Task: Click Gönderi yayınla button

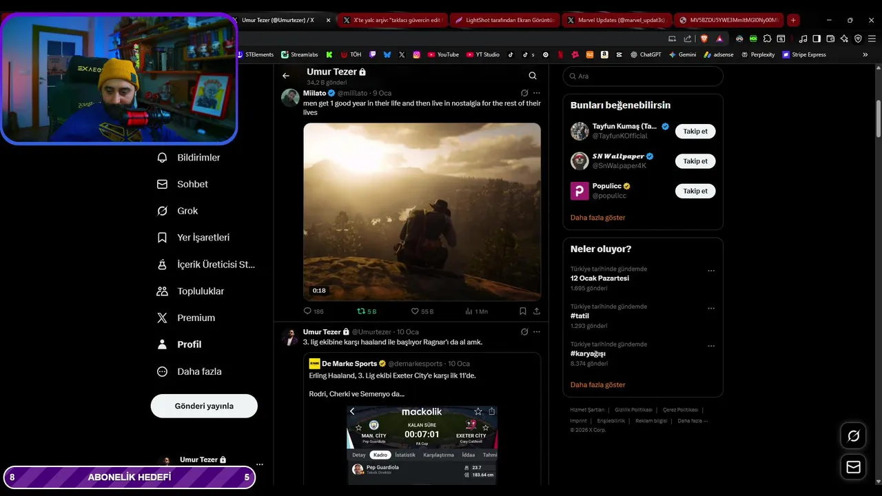Action: point(204,406)
